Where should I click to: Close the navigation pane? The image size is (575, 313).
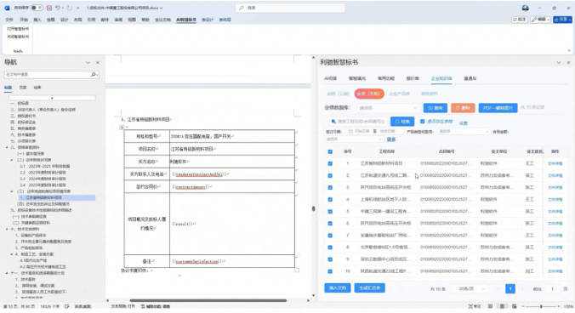pos(98,63)
